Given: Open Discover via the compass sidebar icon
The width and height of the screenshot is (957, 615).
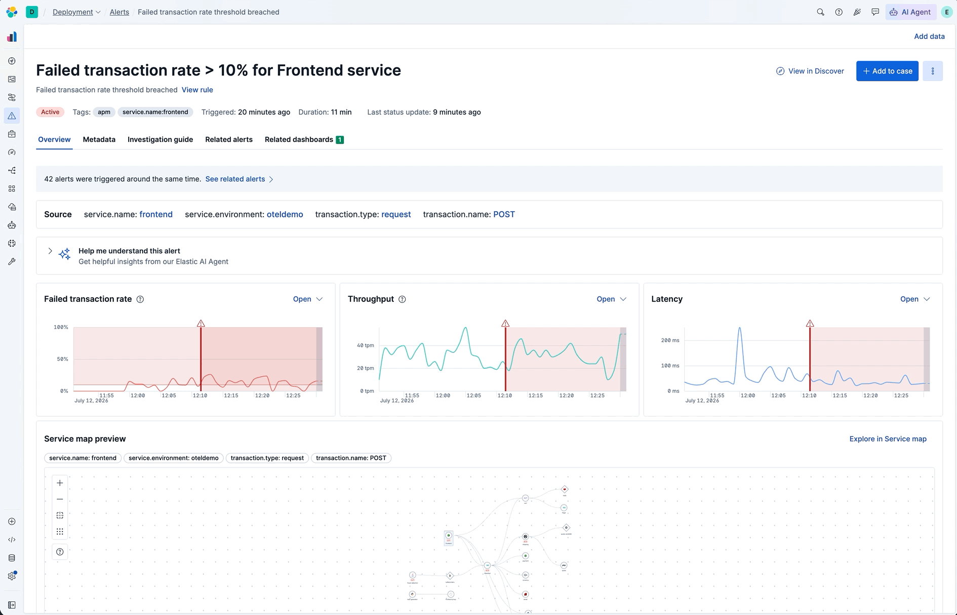Looking at the screenshot, I should [12, 61].
